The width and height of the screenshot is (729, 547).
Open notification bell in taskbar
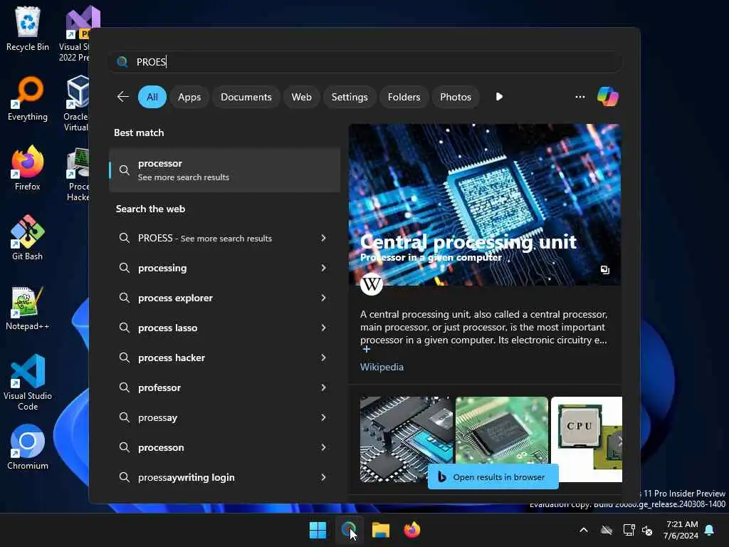[x=709, y=530]
